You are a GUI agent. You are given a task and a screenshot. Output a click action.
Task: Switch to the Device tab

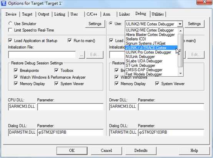pos(11,14)
